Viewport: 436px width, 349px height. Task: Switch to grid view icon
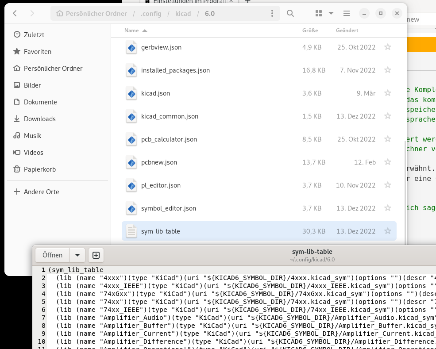319,13
